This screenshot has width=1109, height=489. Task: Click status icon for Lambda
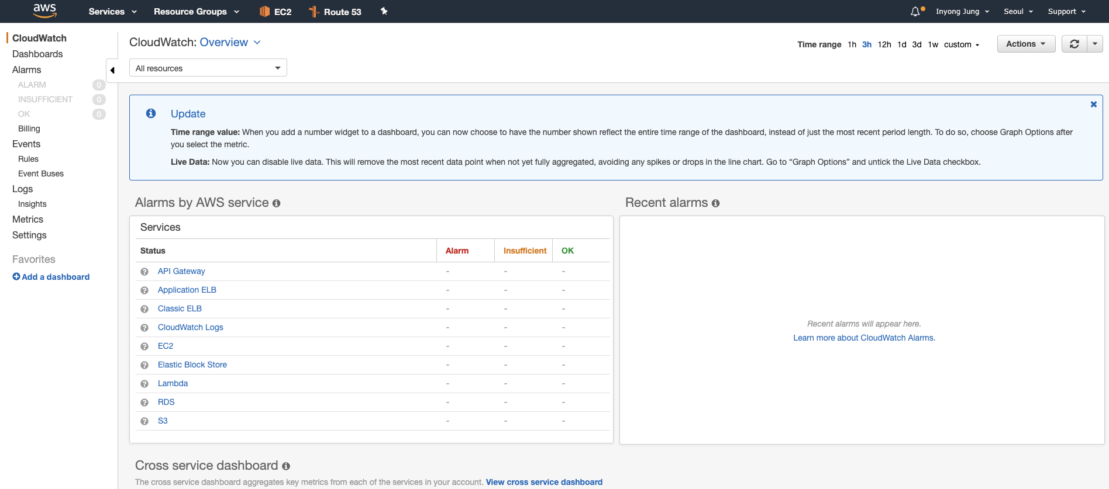click(144, 384)
